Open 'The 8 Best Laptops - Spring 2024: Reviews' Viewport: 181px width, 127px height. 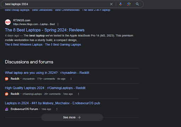(45, 30)
